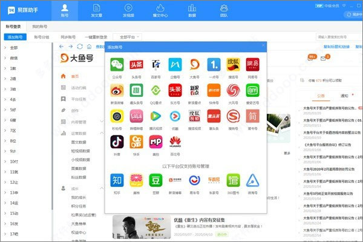Select the 新浪微博 Weibo icon

pyautogui.click(x=118, y=90)
